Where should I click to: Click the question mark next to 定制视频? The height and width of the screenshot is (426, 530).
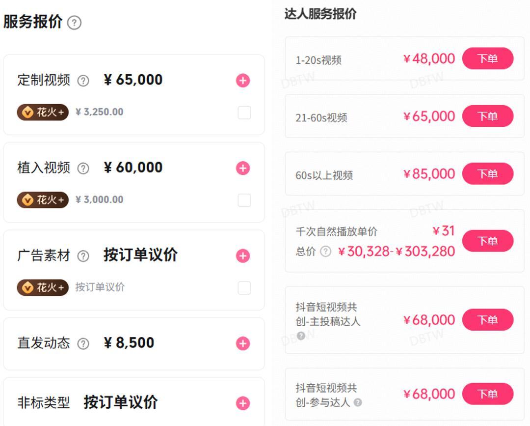pos(83,81)
